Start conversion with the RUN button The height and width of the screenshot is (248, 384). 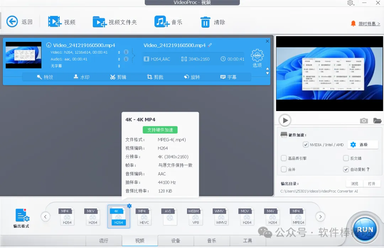365,230
